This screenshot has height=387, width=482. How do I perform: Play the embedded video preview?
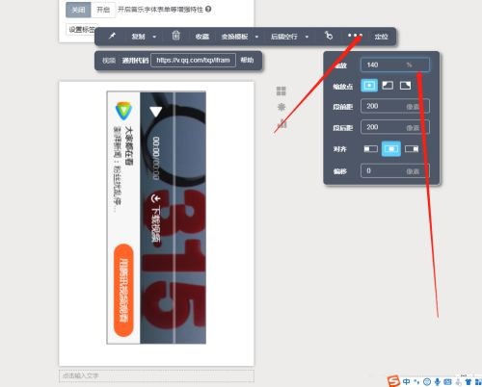click(x=156, y=111)
